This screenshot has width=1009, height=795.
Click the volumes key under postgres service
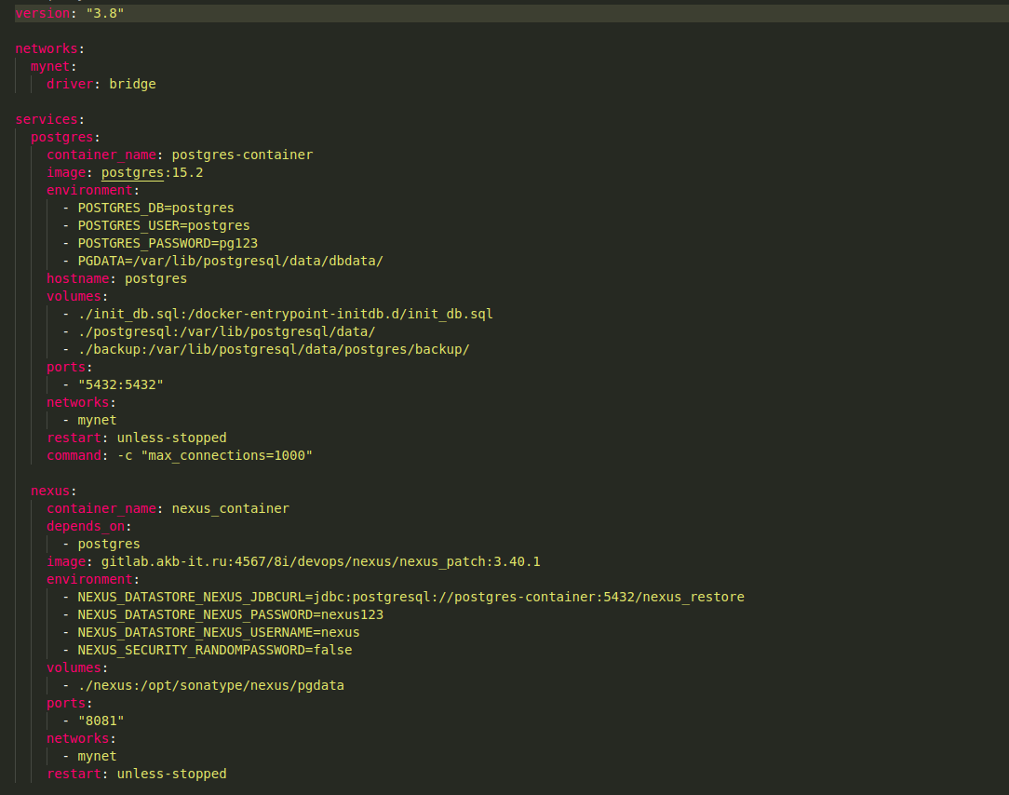(74, 297)
